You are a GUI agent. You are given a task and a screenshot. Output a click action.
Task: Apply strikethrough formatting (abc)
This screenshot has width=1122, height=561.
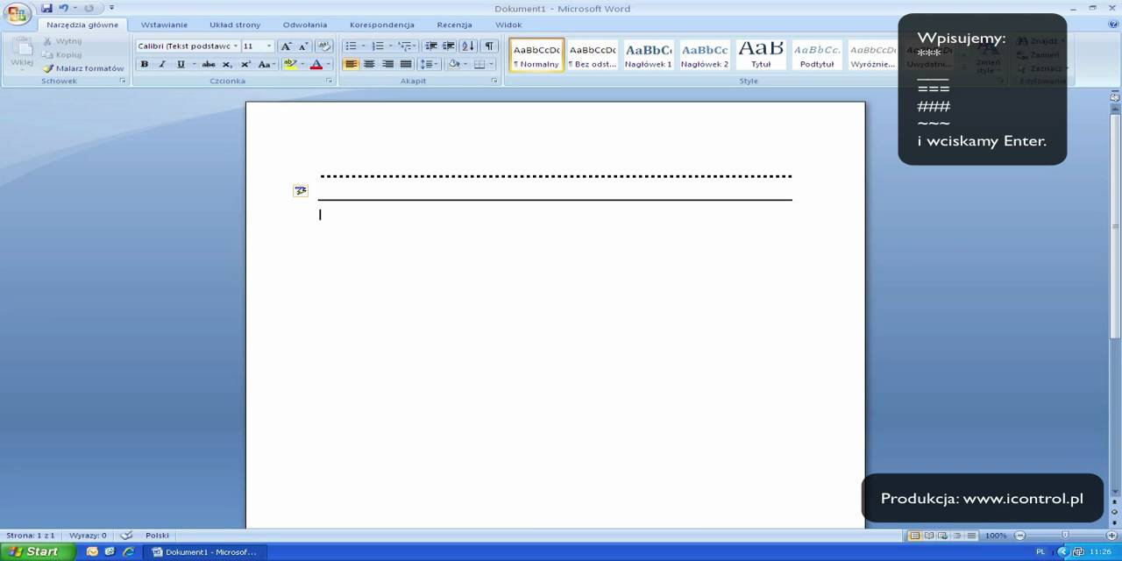click(x=209, y=64)
